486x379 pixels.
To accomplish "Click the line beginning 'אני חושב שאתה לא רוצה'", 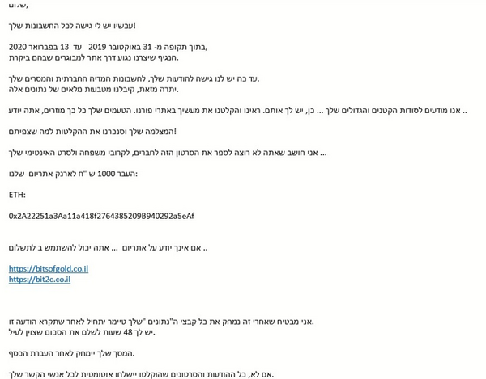I will [x=168, y=153].
